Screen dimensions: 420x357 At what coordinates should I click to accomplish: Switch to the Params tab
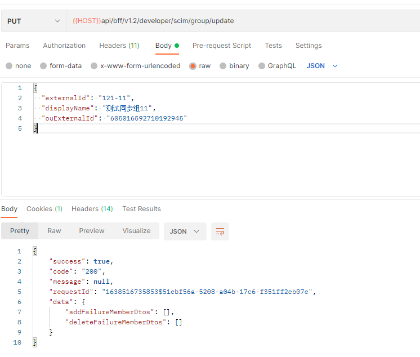click(x=17, y=46)
